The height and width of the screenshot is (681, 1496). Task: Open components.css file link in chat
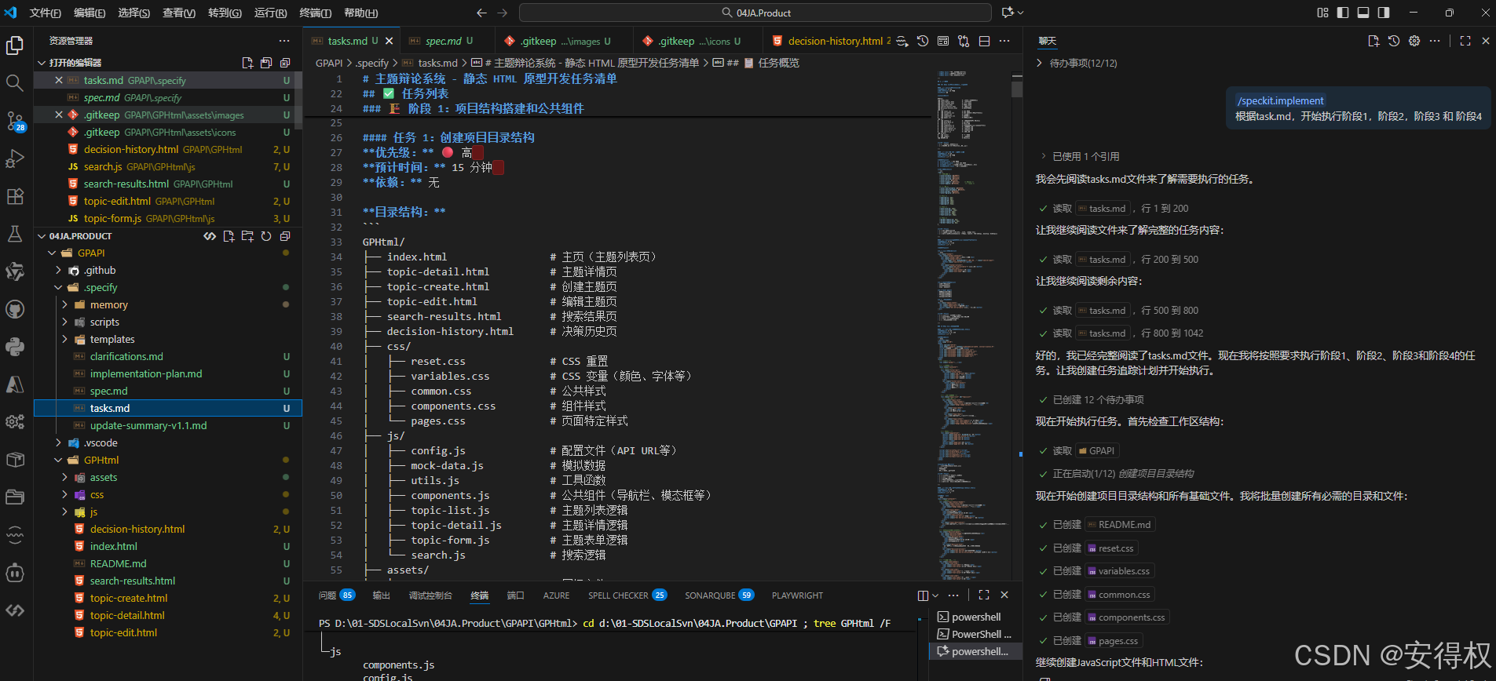click(x=1126, y=617)
